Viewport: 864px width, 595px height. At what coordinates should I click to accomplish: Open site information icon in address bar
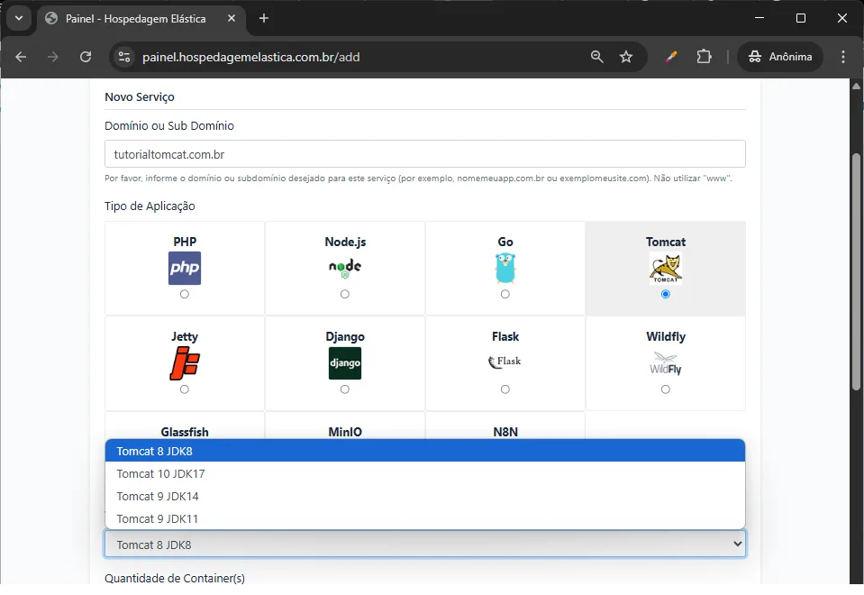coord(124,57)
